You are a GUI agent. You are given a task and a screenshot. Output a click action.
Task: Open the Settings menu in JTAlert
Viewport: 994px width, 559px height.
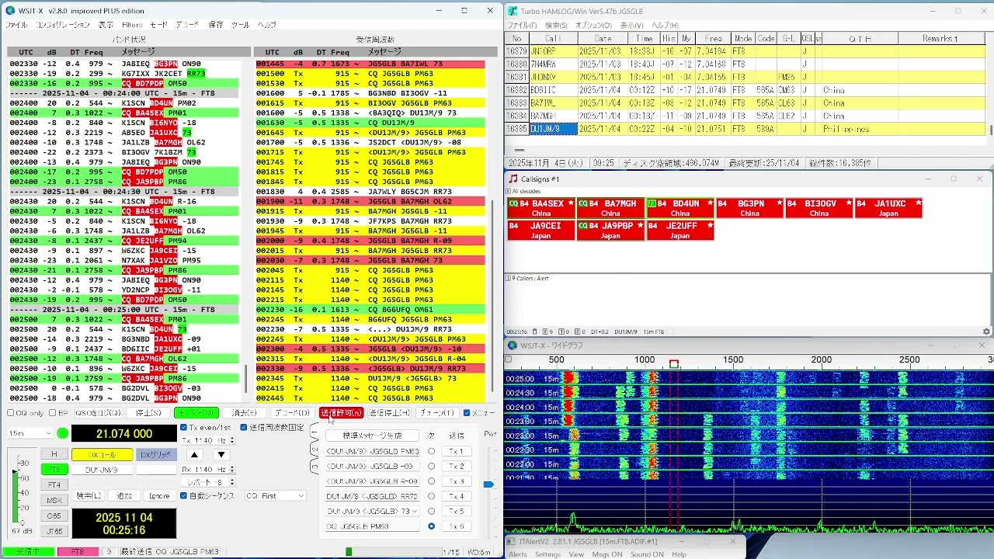click(547, 554)
